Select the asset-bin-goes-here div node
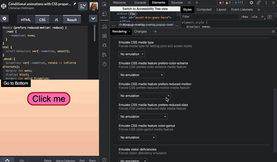The width and height of the screenshot is (277, 162). click(x=146, y=17)
